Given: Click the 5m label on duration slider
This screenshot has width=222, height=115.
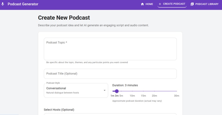Looking at the screenshot, I should tap(121, 96).
